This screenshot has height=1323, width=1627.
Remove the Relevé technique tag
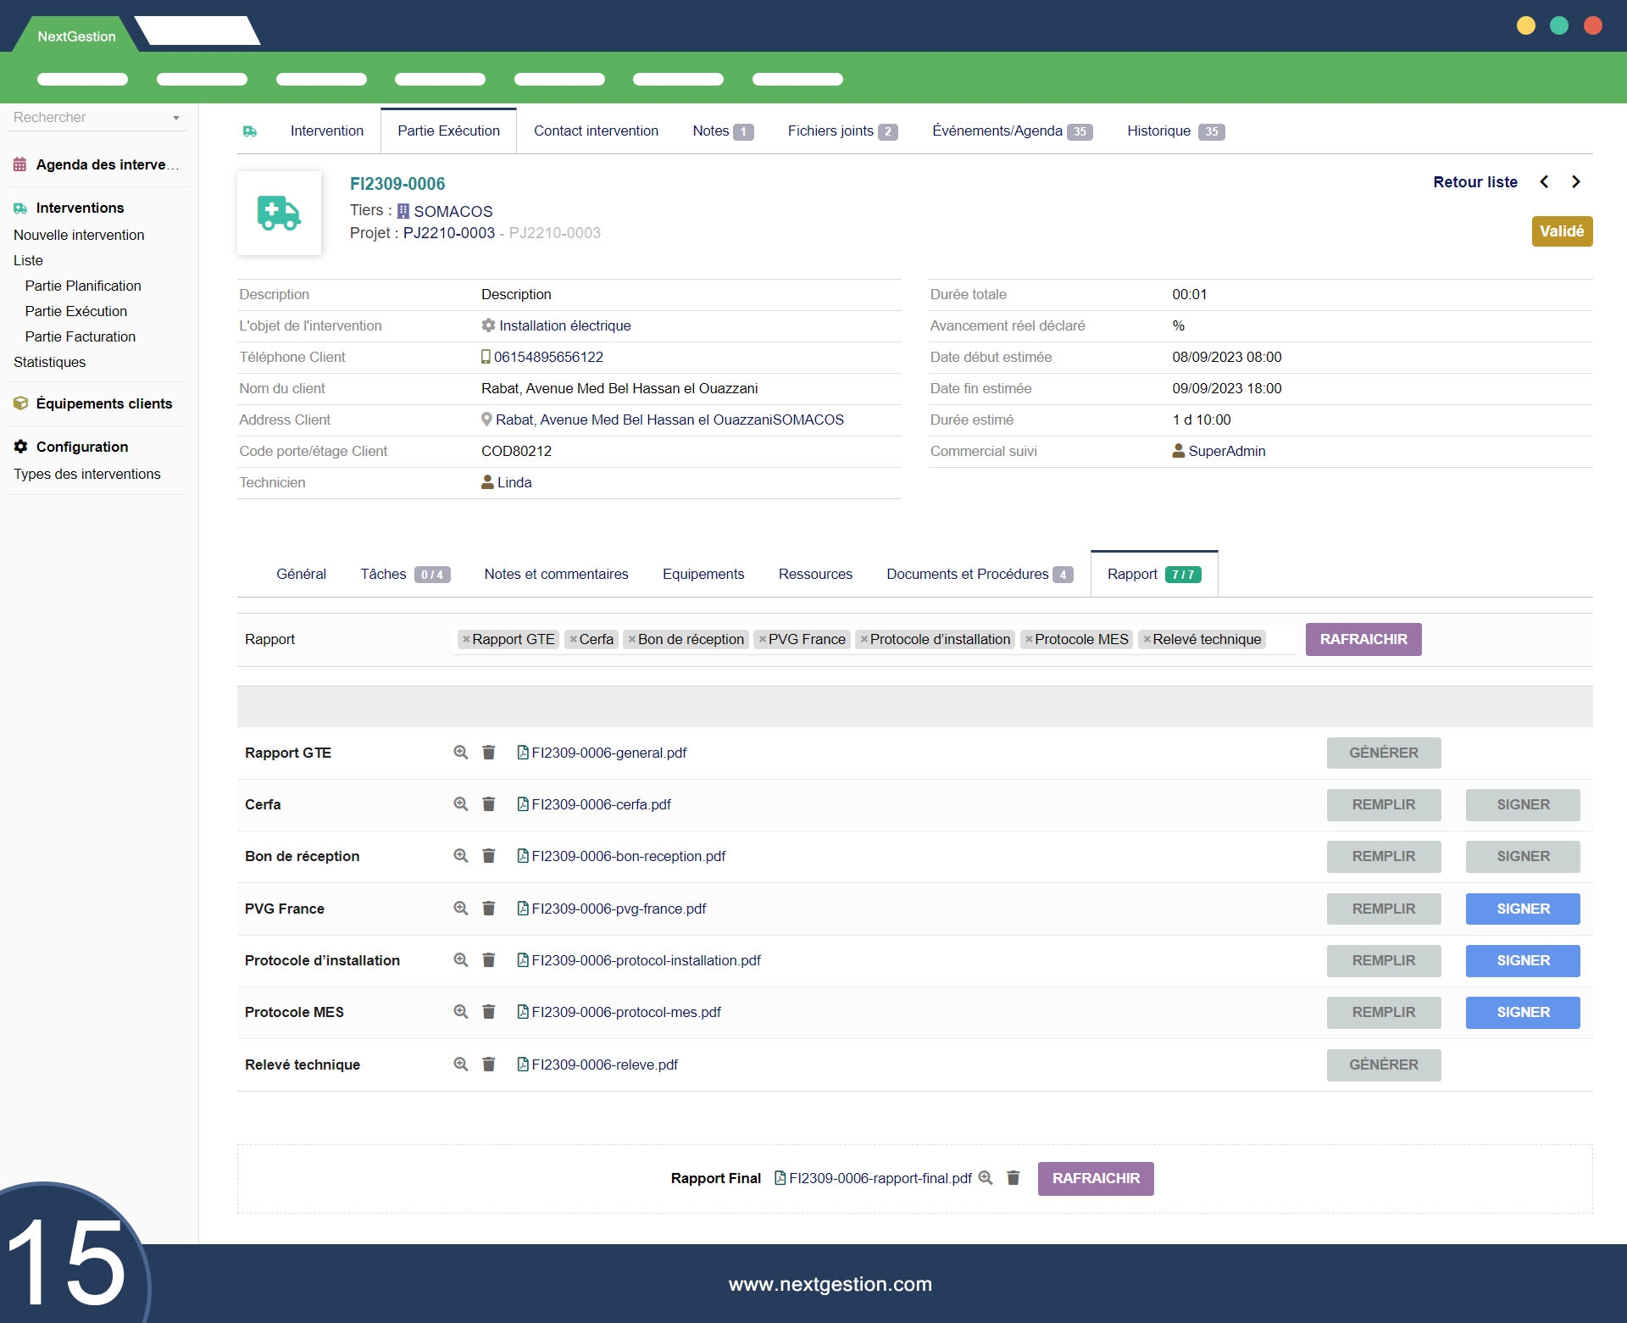1147,640
